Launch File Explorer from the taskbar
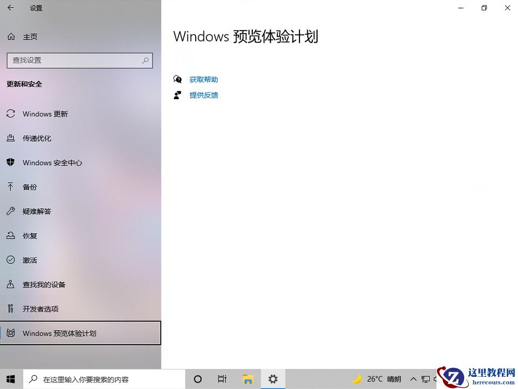518x389 pixels. coord(248,379)
